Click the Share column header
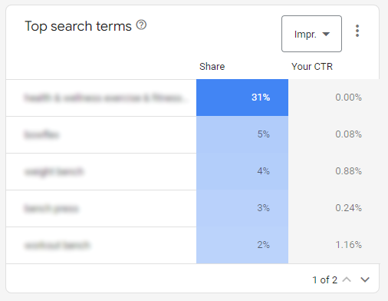The height and width of the screenshot is (301, 388). (212, 67)
